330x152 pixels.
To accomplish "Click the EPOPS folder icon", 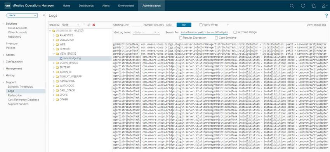I will [57, 95].
